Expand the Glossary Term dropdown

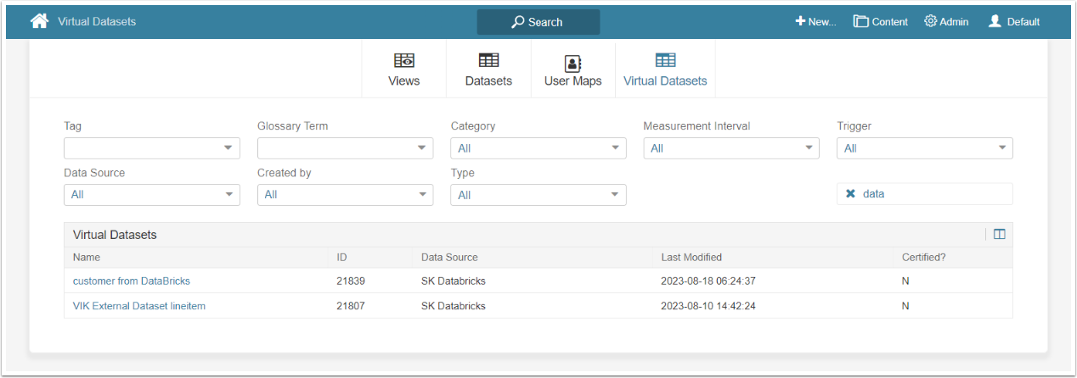coord(345,148)
